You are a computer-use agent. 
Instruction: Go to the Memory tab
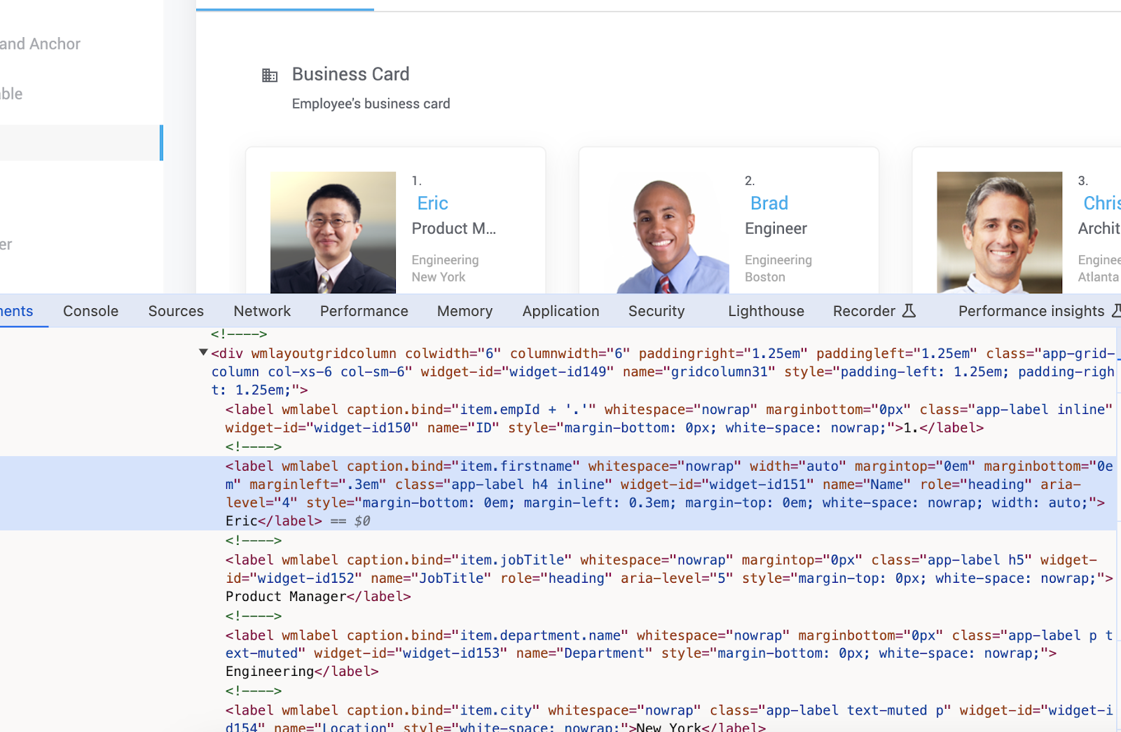[x=465, y=311]
